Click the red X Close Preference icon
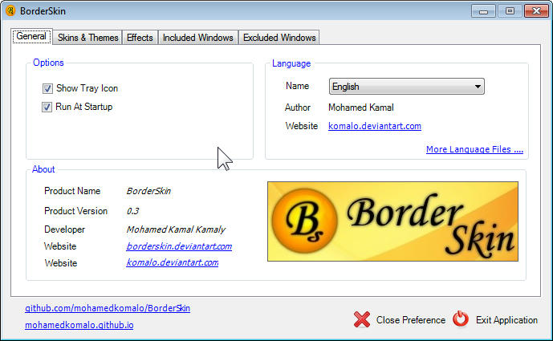553x341 pixels. 362,319
